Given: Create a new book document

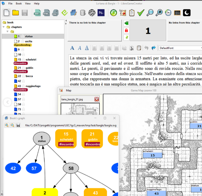Looking at the screenshot, I should pyautogui.click(x=6, y=13).
